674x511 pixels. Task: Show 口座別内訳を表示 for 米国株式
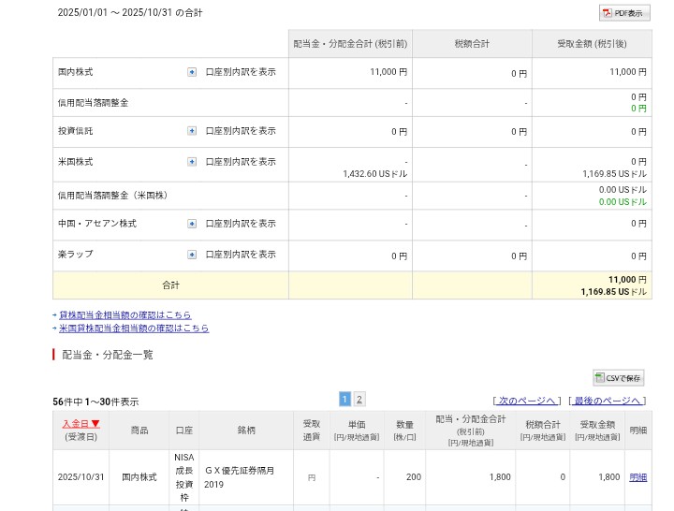(241, 162)
